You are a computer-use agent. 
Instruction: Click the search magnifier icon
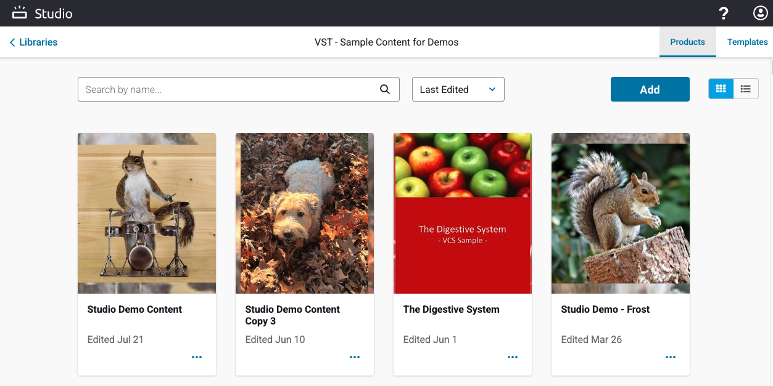pyautogui.click(x=385, y=89)
